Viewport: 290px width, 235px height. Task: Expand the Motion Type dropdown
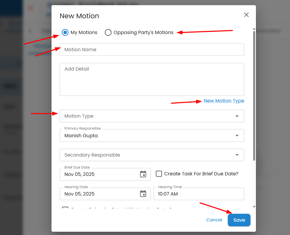click(x=237, y=116)
